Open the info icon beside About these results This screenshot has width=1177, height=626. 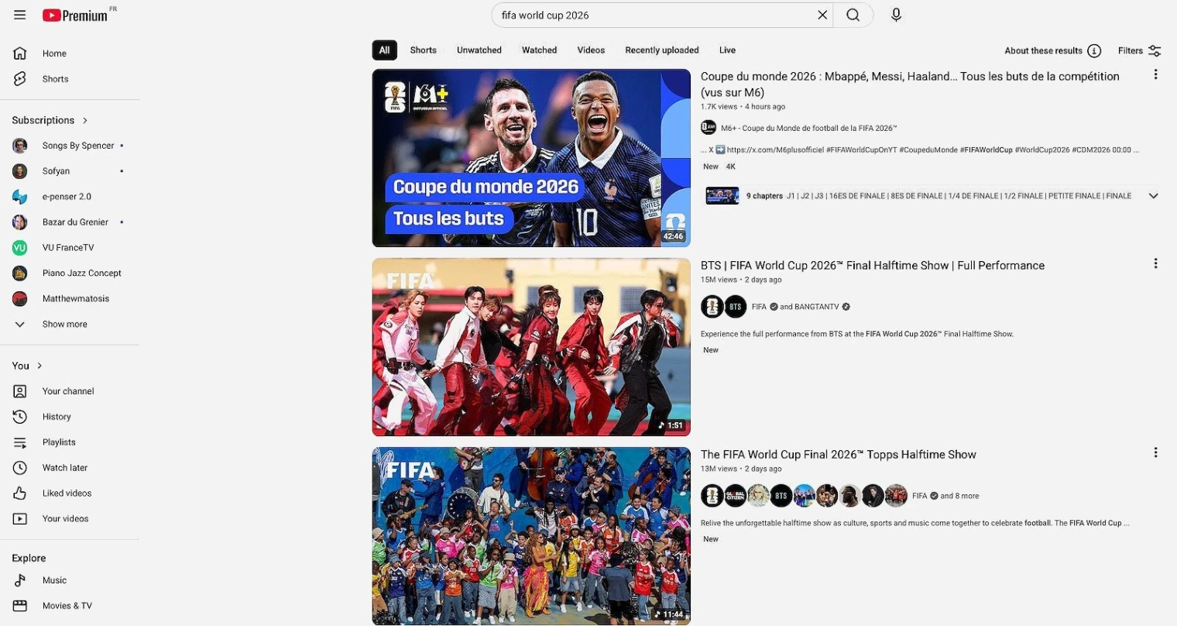[x=1094, y=50]
